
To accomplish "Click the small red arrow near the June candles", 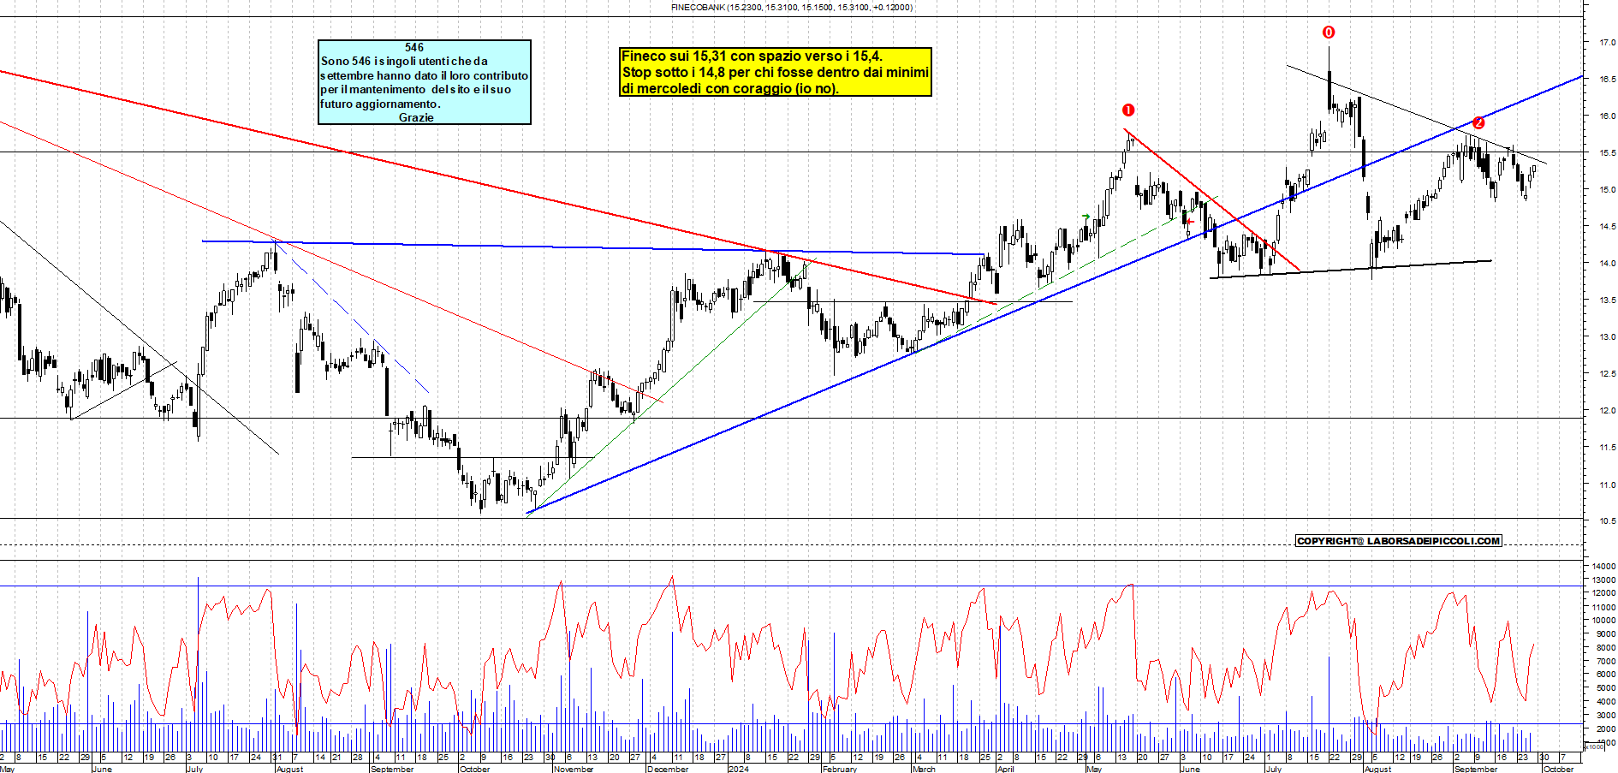I will coord(1191,222).
